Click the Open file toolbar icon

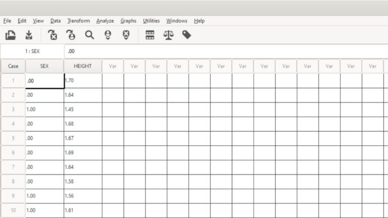tap(11, 35)
